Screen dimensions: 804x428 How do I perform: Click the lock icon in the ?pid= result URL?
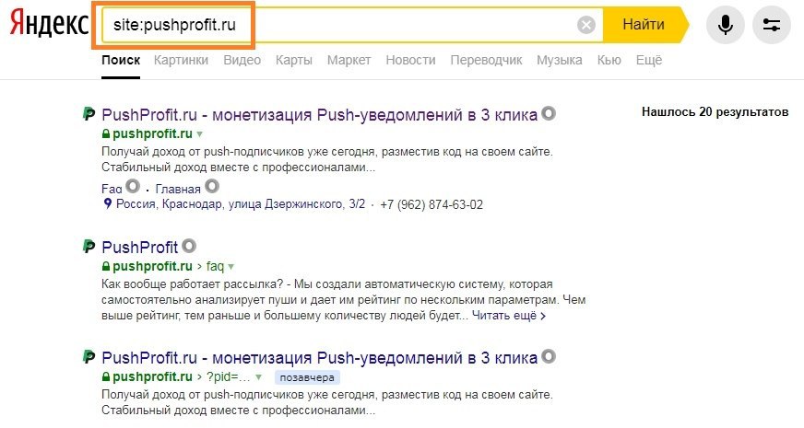pos(106,376)
